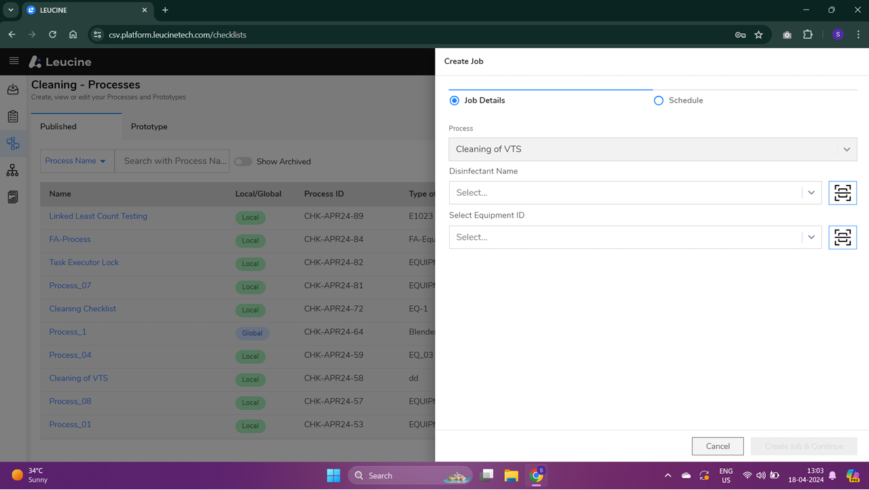869x490 pixels.
Task: Click the scan icon beside Disinfectant Name
Action: point(843,193)
